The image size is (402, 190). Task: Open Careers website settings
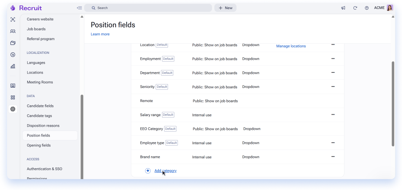click(x=40, y=19)
